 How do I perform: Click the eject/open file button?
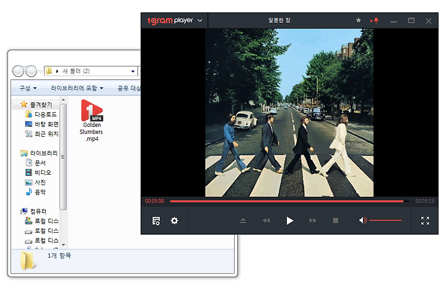[243, 220]
